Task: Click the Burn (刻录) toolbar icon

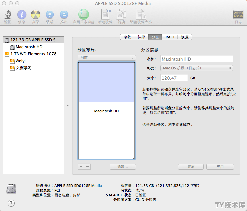Action: 36,14
